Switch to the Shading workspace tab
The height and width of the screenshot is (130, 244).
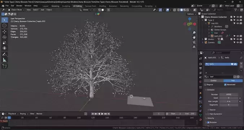click(103, 6)
